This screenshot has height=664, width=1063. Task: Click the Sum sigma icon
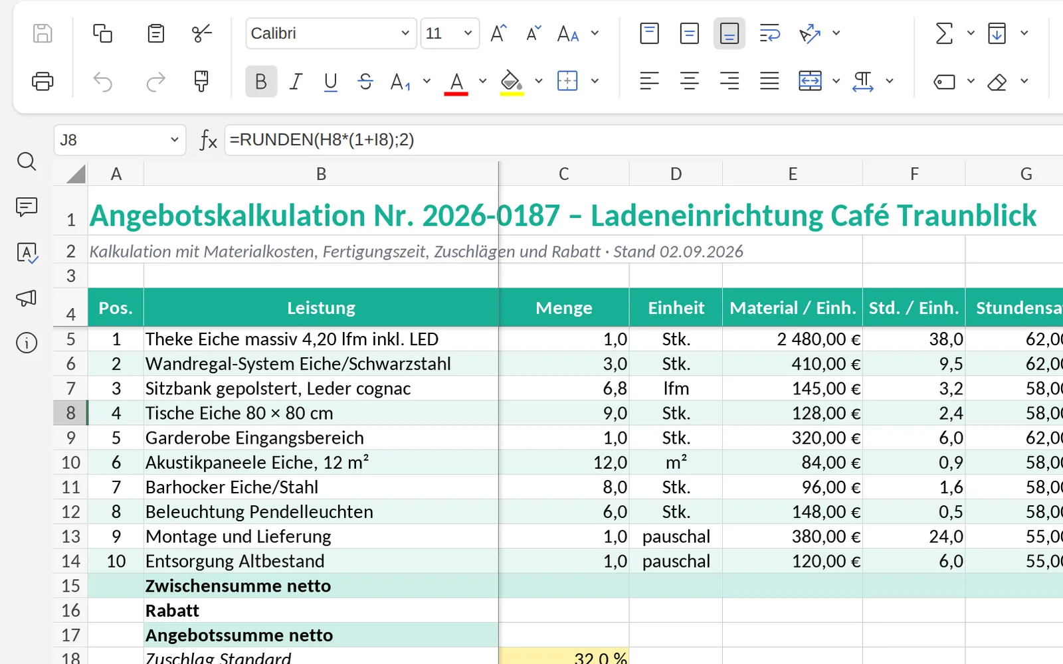click(943, 33)
